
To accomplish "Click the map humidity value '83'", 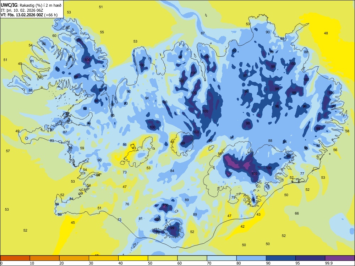I will click(52, 140).
